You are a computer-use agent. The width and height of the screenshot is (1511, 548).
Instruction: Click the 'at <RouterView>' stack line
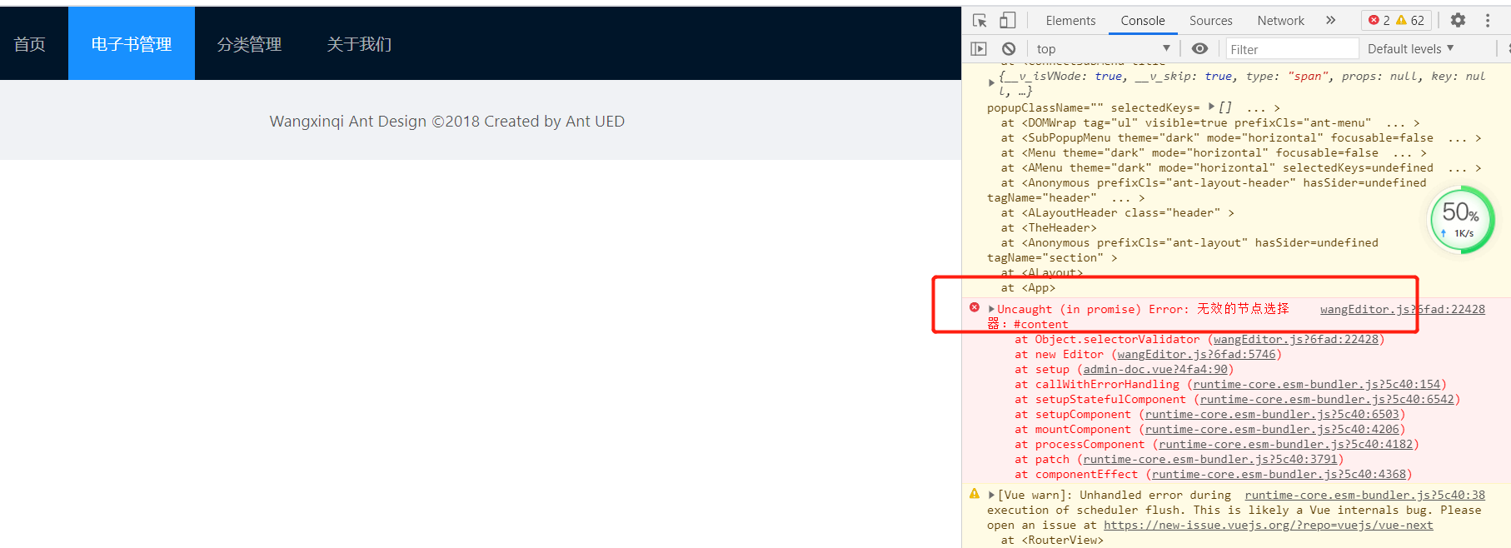pos(1052,540)
